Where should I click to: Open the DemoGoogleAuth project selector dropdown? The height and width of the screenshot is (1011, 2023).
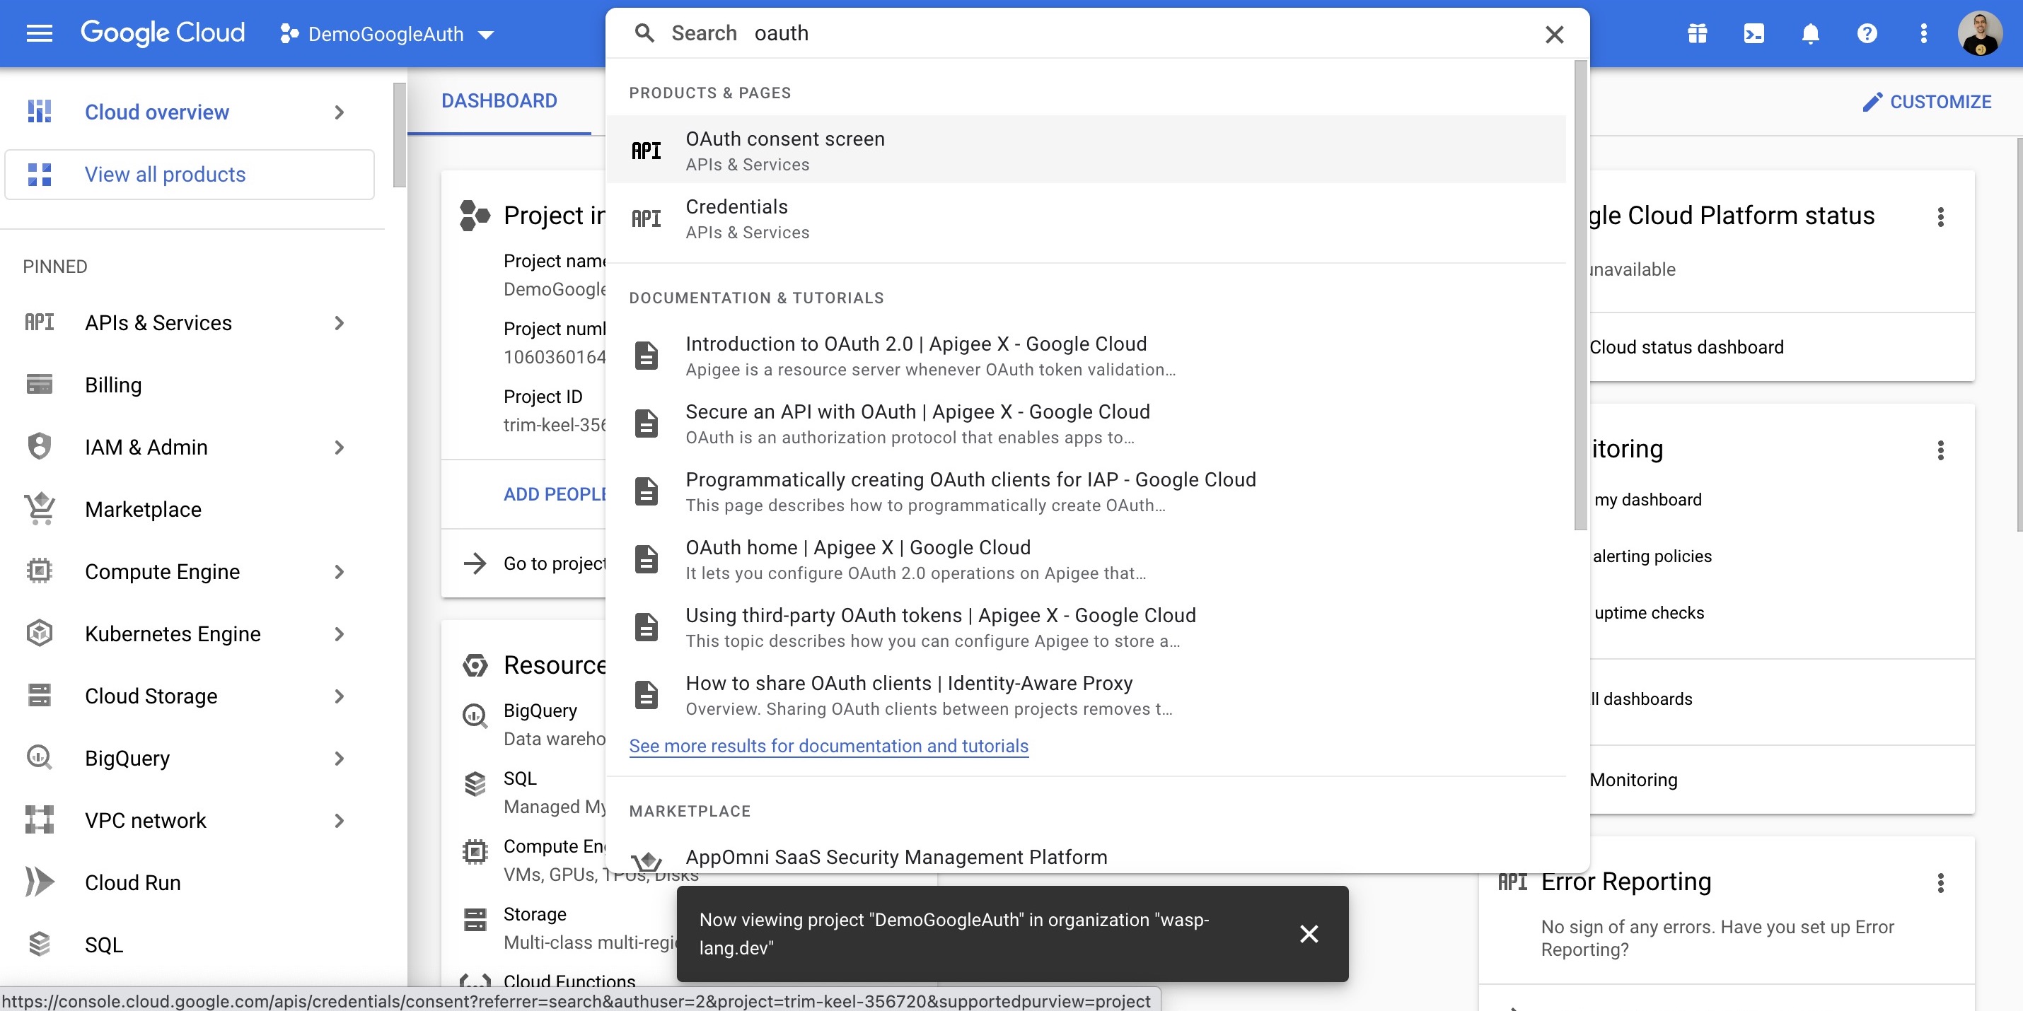386,34
